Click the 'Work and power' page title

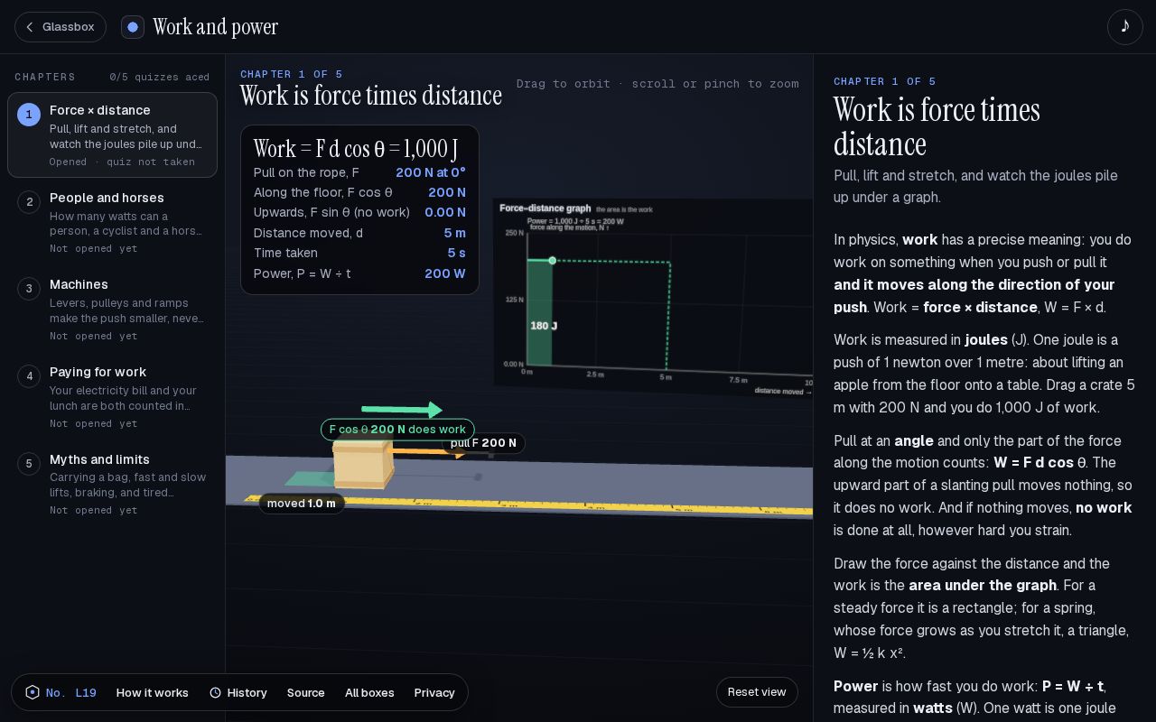point(215,27)
